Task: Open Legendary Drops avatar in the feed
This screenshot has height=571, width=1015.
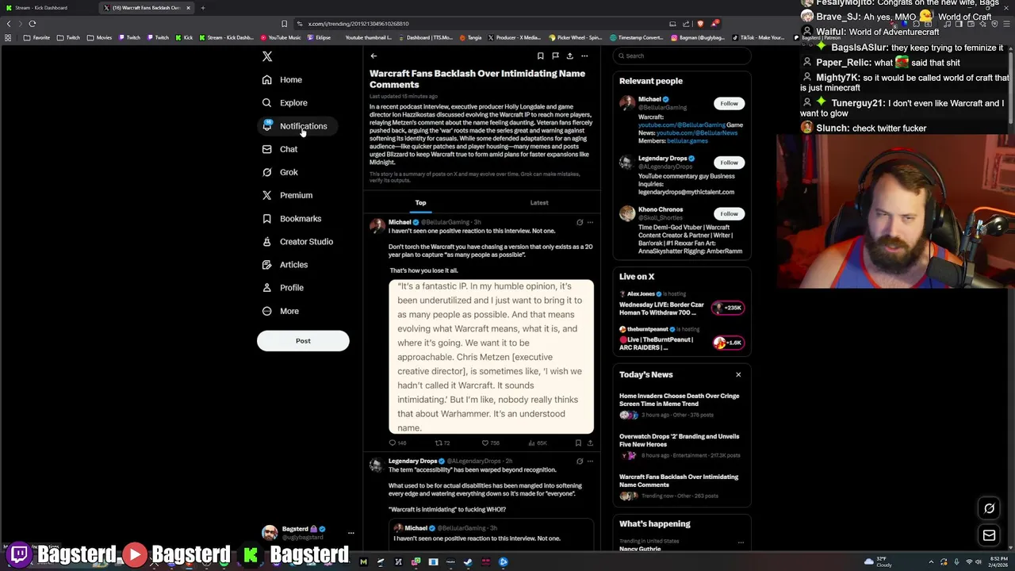Action: coord(377,465)
